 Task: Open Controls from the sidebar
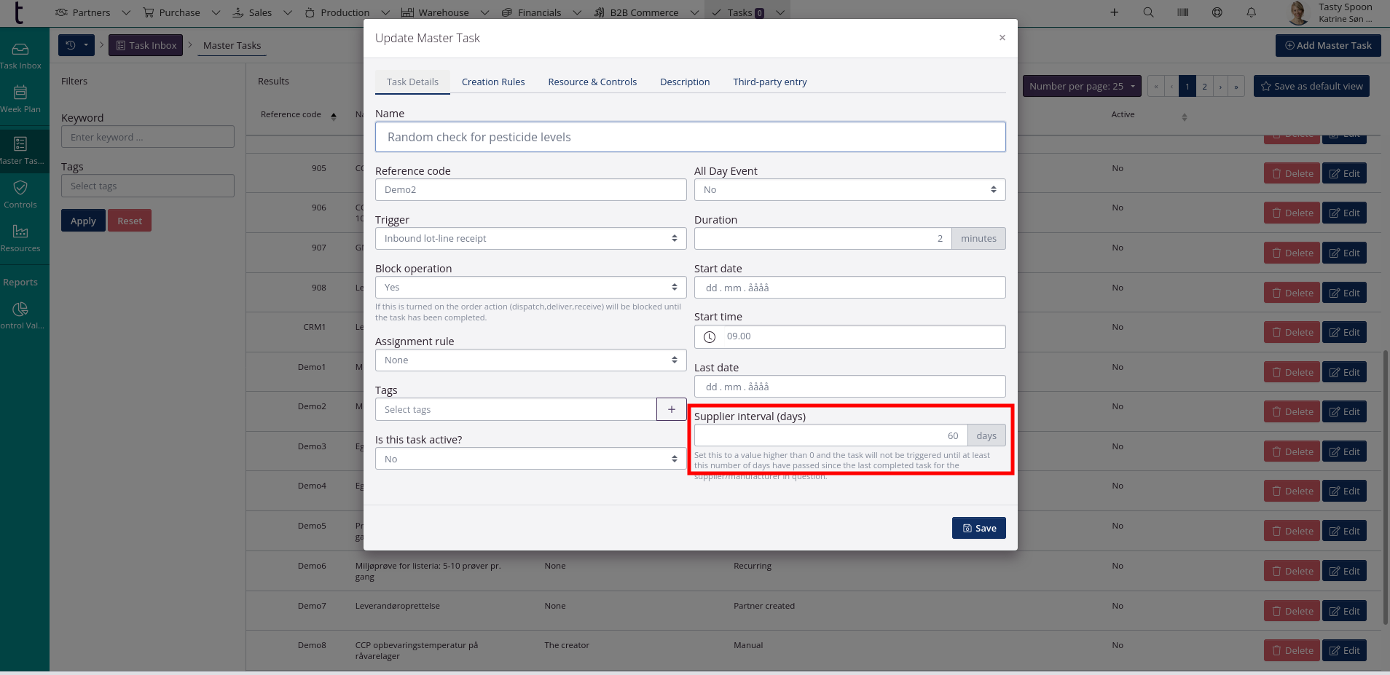click(x=20, y=194)
